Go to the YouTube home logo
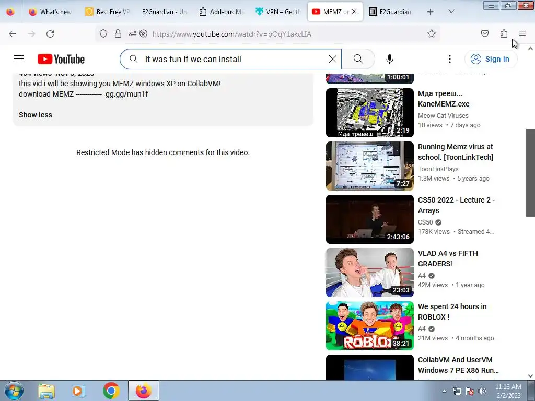The image size is (535, 401). coord(61,59)
